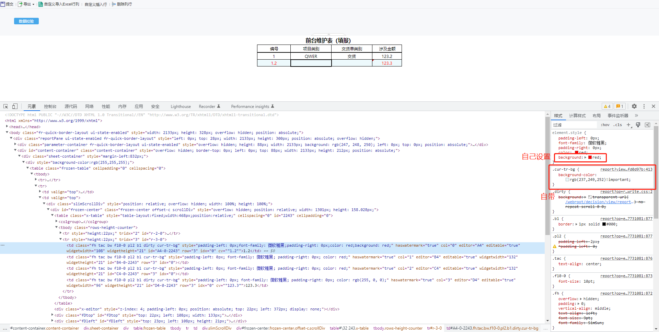The image size is (659, 332).
Task: Click the 数据校验 button
Action: tap(26, 21)
